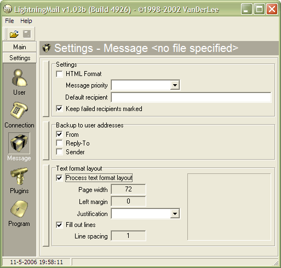Click the open folder toolbar icon

[x=14, y=34]
